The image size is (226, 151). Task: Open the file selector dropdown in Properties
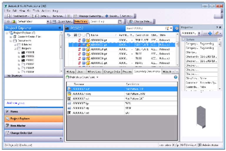pyautogui.click(x=199, y=33)
